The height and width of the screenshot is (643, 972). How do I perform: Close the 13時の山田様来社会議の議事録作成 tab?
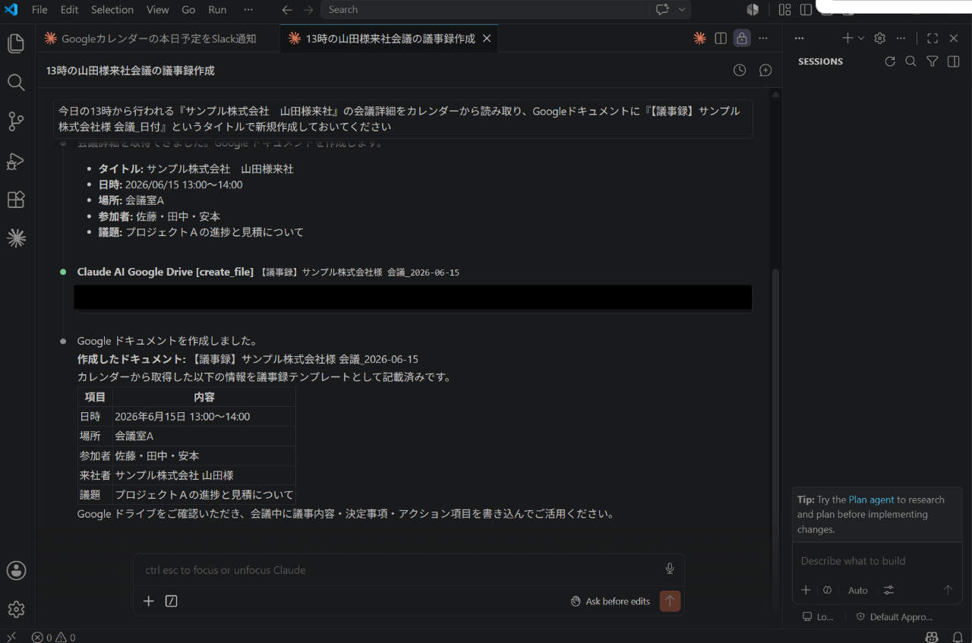click(x=487, y=39)
